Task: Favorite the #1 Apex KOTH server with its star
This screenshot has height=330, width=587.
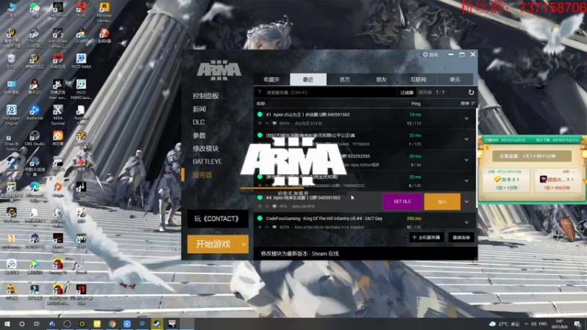Action: pos(260,123)
